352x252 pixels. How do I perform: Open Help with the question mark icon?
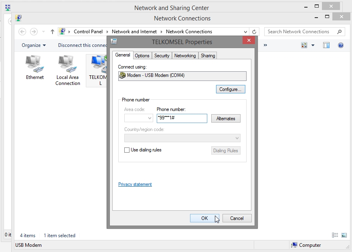pyautogui.click(x=340, y=45)
